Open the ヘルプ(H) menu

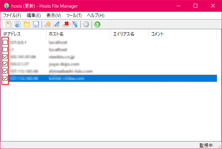click(96, 15)
